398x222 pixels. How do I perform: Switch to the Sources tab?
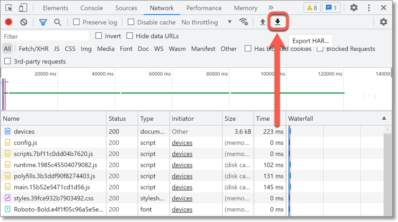pyautogui.click(x=126, y=8)
